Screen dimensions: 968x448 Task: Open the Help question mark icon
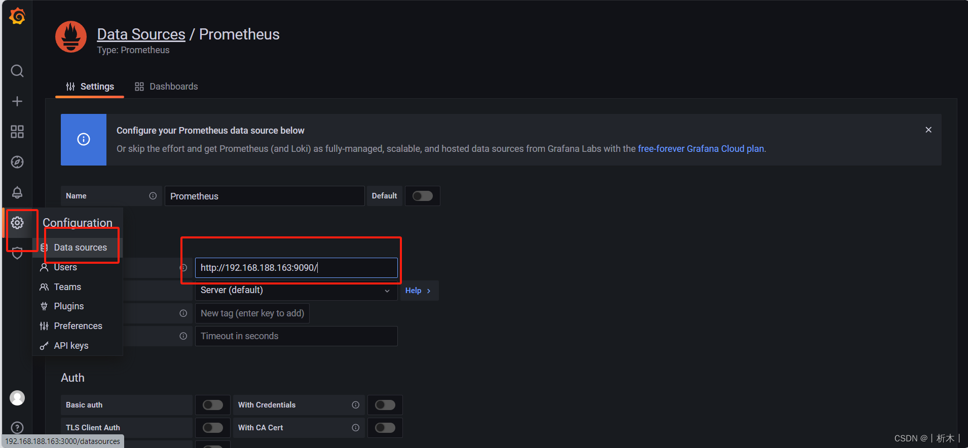(x=17, y=428)
